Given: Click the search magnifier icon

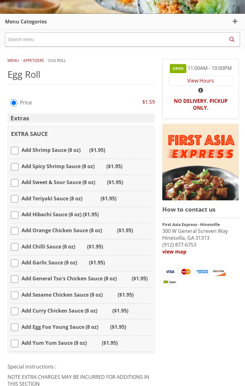Looking at the screenshot, I should (x=232, y=39).
